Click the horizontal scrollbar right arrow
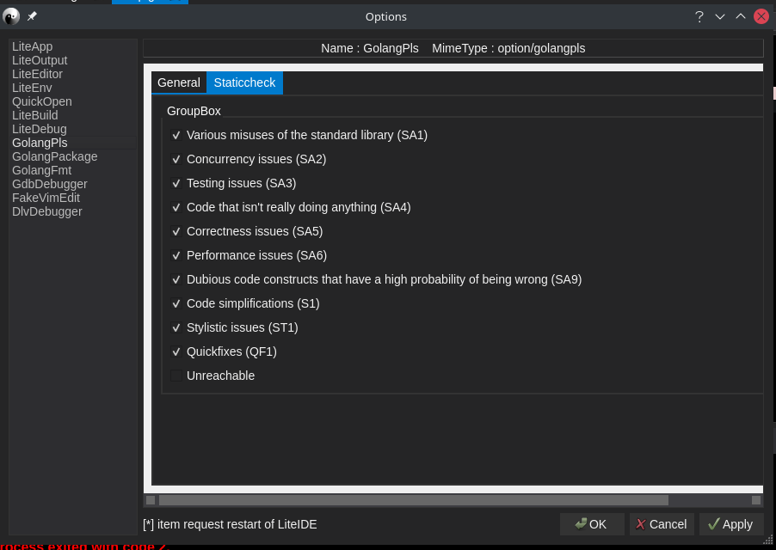776x550 pixels. (x=755, y=500)
